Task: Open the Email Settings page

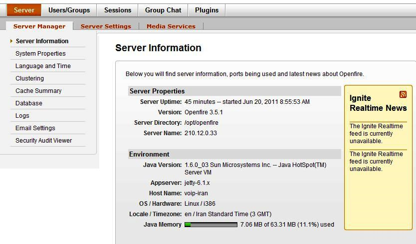Action: pyautogui.click(x=35, y=128)
